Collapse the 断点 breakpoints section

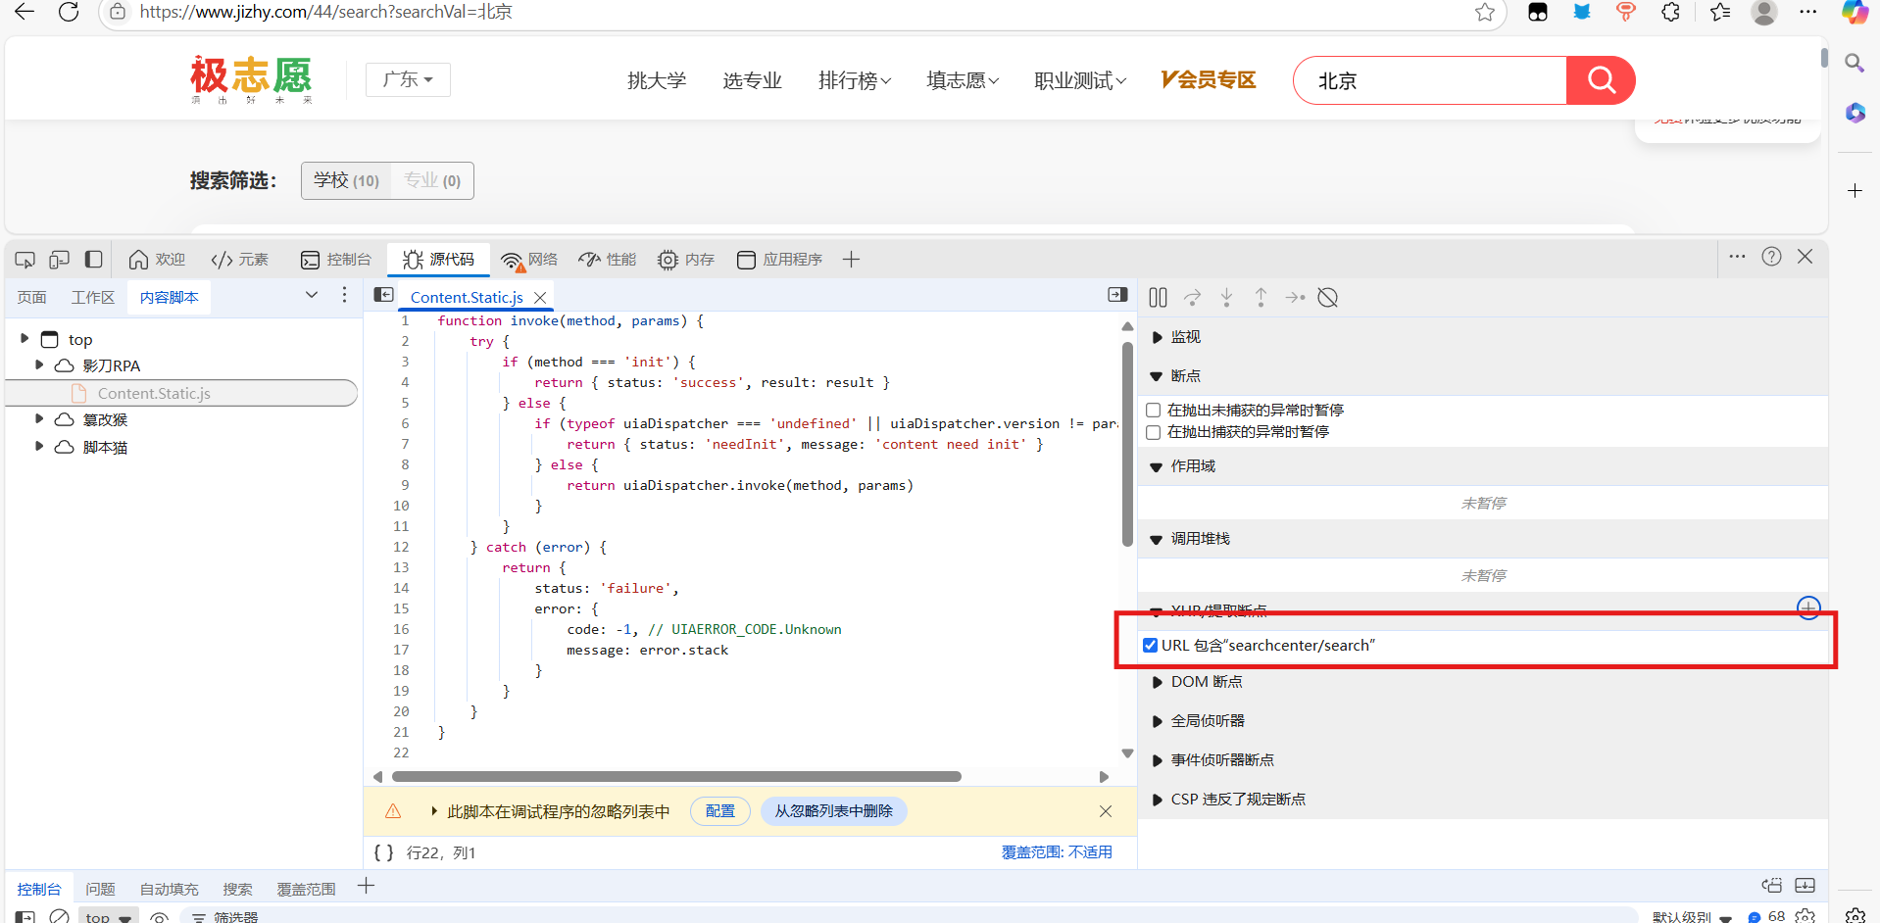[1157, 376]
